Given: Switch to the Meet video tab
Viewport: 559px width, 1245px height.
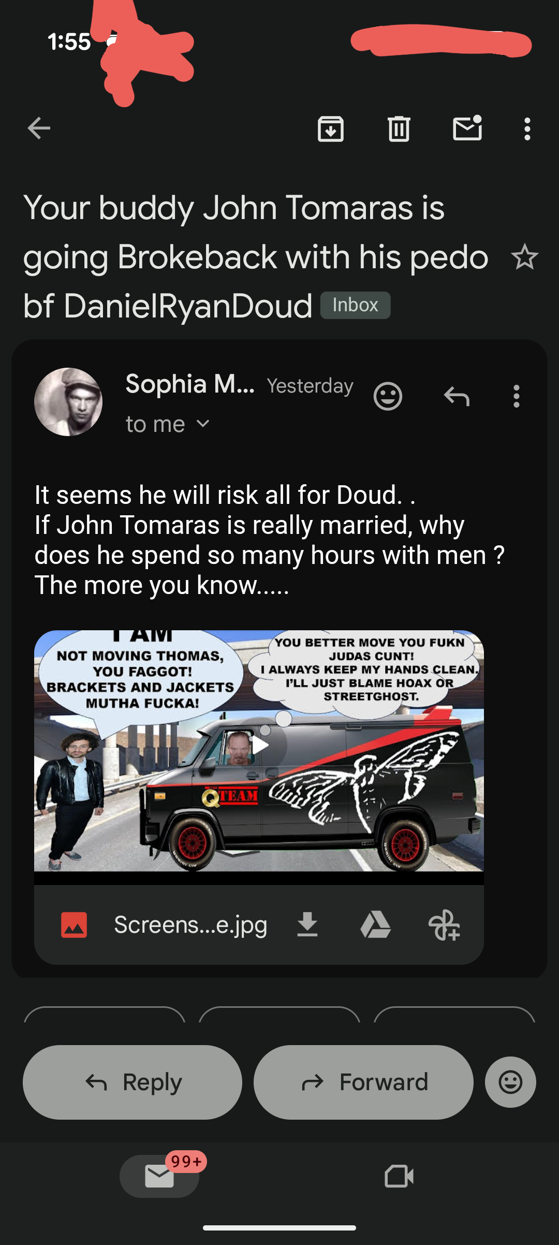Looking at the screenshot, I should point(399,1176).
